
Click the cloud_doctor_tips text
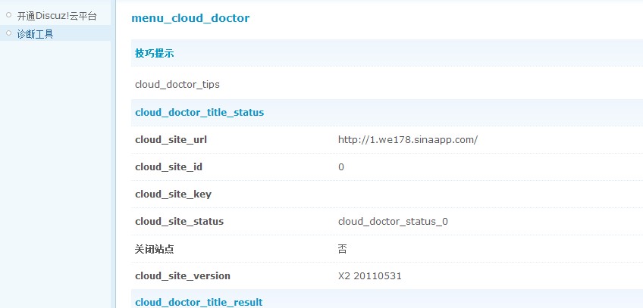click(x=177, y=84)
